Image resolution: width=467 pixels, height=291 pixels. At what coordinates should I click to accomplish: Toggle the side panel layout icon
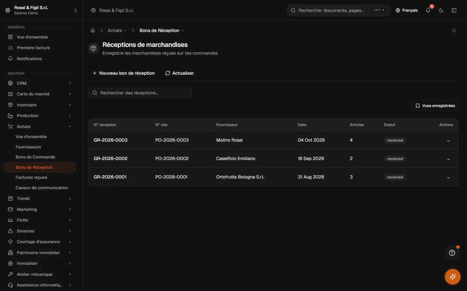[454, 10]
